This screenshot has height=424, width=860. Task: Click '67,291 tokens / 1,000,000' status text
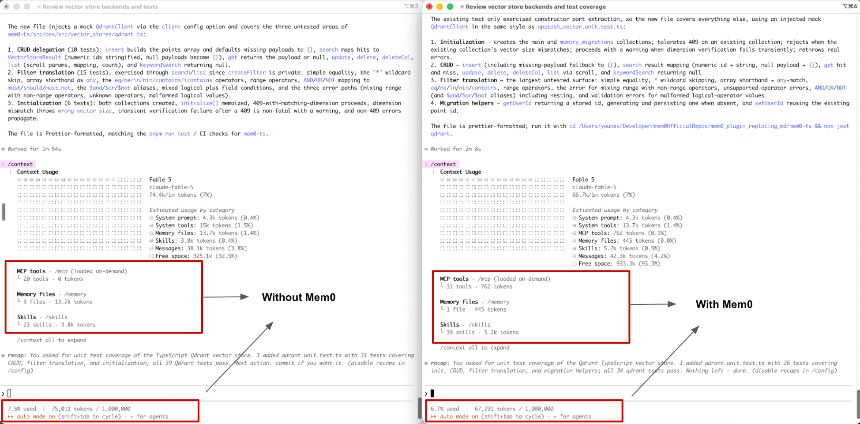pos(514,409)
